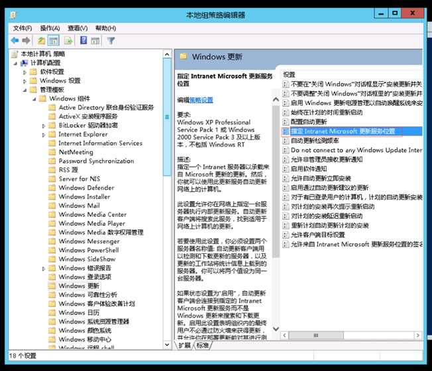Open the 查看(V) menu
The image size is (432, 371).
point(78,28)
